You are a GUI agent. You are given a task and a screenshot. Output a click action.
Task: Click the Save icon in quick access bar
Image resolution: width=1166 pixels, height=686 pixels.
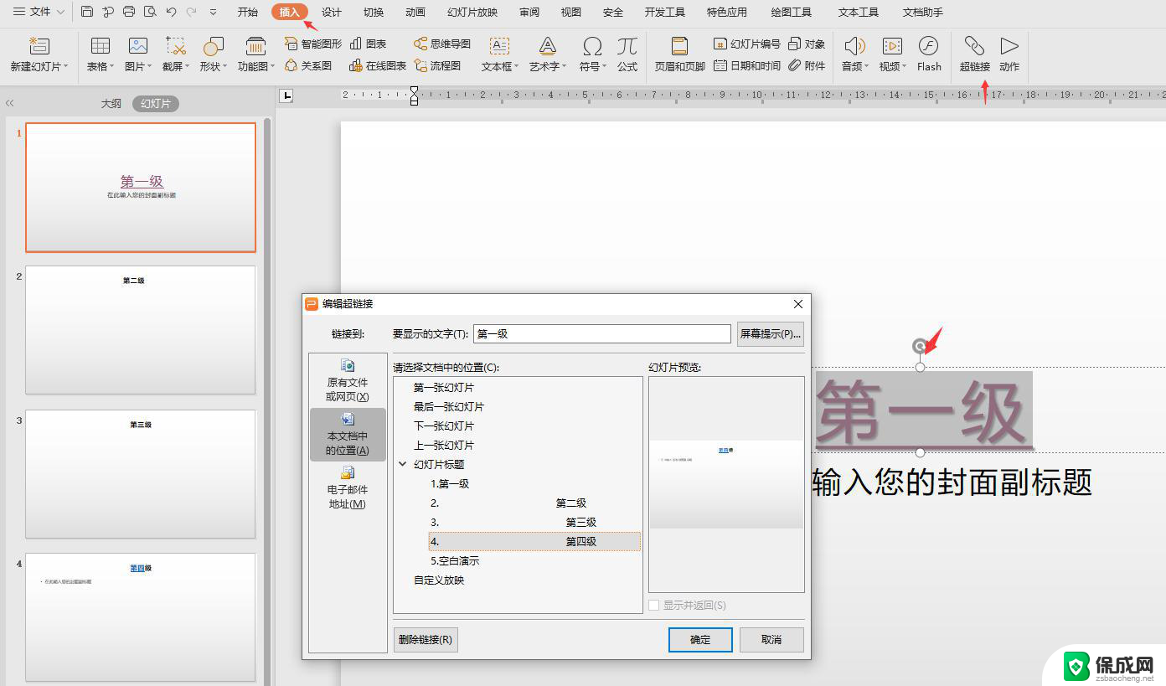87,12
